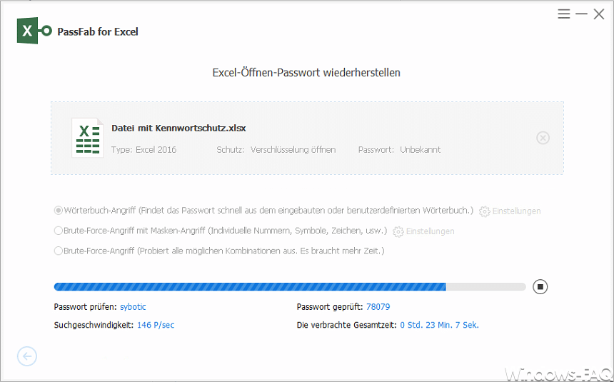Click the PassFab for Excel logo
The width and height of the screenshot is (614, 382).
pyautogui.click(x=34, y=31)
